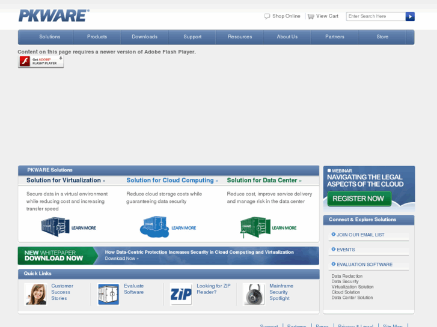
Task: Click the Register Now webinar button
Action: [x=359, y=199]
